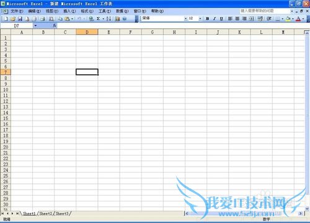Viewport: 310px width, 223px height.
Task: Click the Select All corner button
Action: pos(6,32)
